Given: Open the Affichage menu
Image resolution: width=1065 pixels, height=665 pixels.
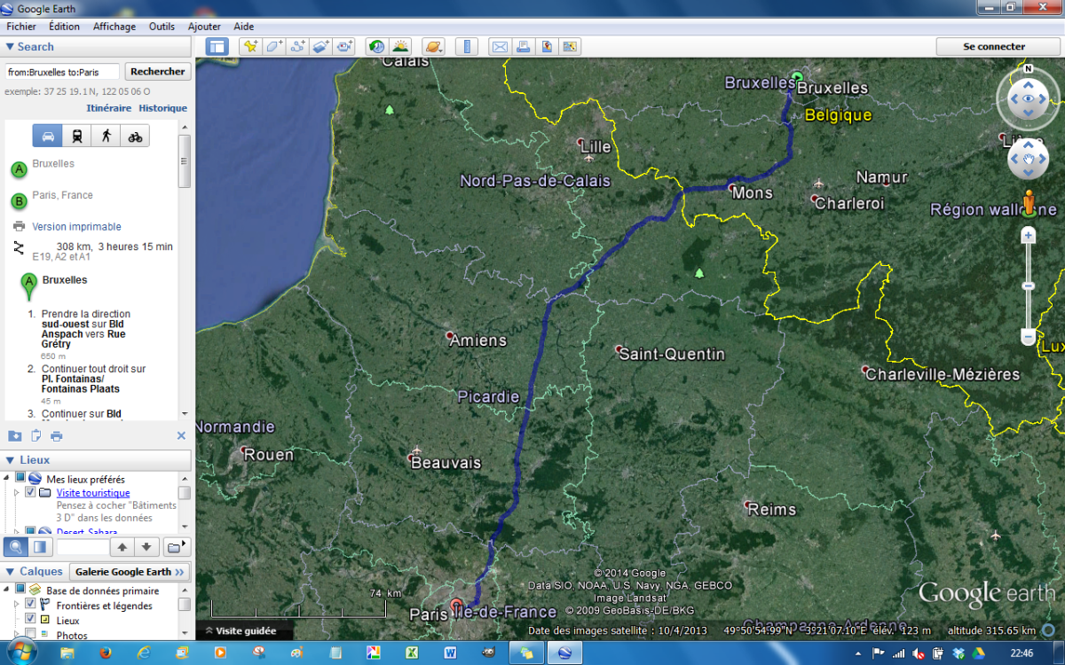Looking at the screenshot, I should click(x=114, y=27).
